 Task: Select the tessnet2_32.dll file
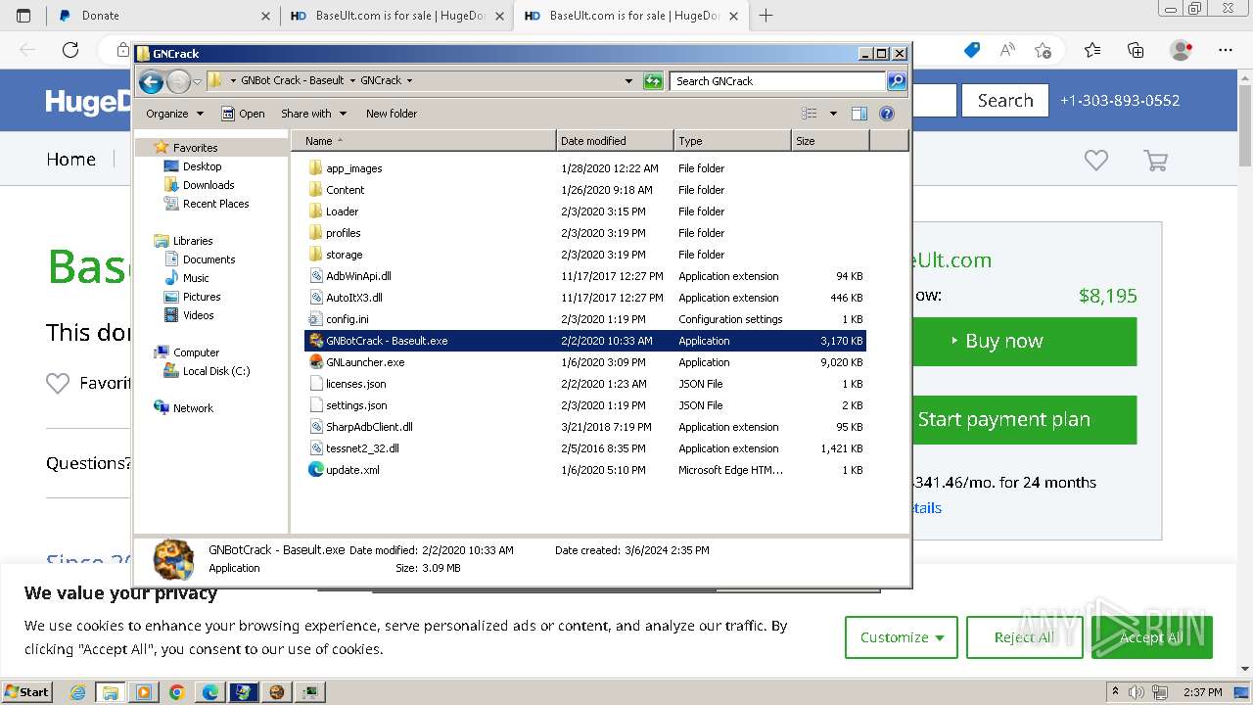(x=585, y=448)
